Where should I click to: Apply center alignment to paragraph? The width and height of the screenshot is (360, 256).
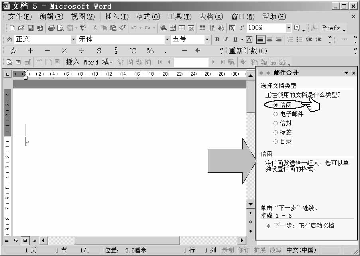pos(270,39)
